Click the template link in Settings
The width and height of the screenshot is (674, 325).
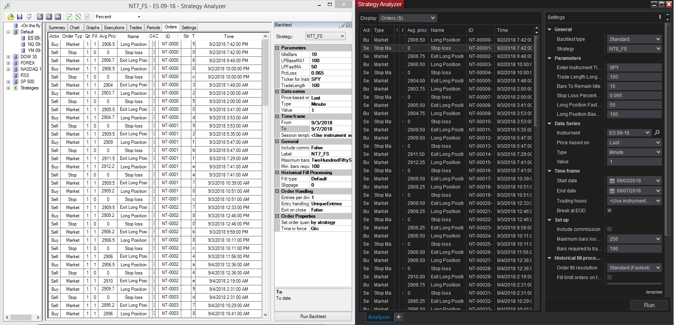pos(654,292)
